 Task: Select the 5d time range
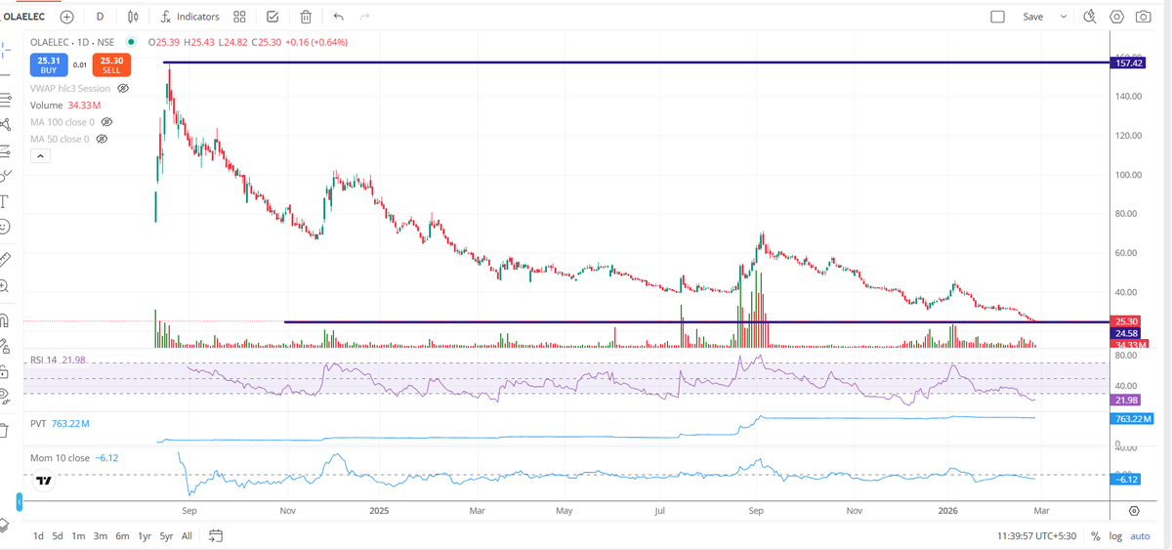pyautogui.click(x=58, y=535)
